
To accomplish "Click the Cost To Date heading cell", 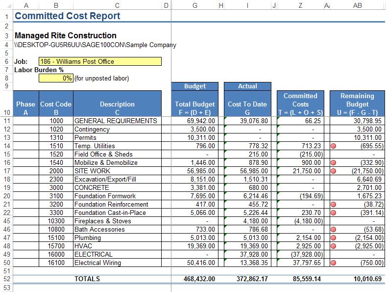I will tap(247, 104).
